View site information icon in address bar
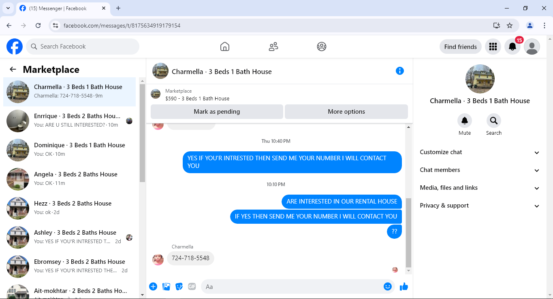The image size is (553, 299). pos(56,25)
